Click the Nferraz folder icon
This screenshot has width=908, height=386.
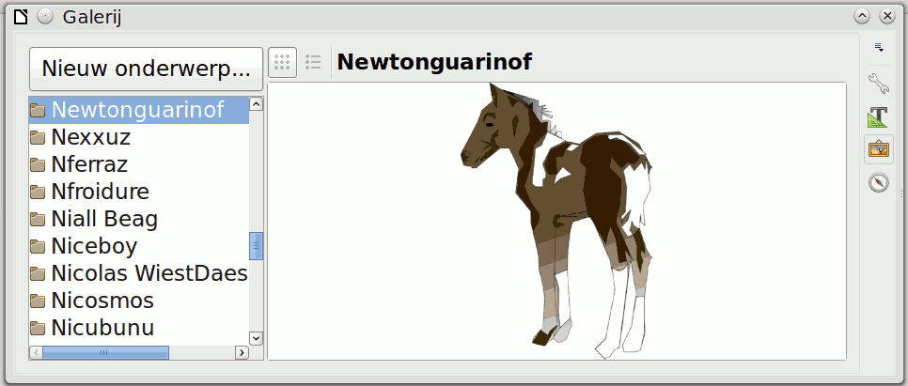[x=38, y=165]
